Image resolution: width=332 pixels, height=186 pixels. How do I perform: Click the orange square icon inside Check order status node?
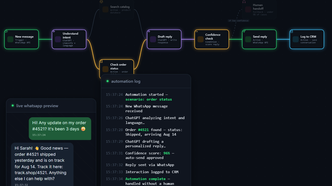coord(105,69)
